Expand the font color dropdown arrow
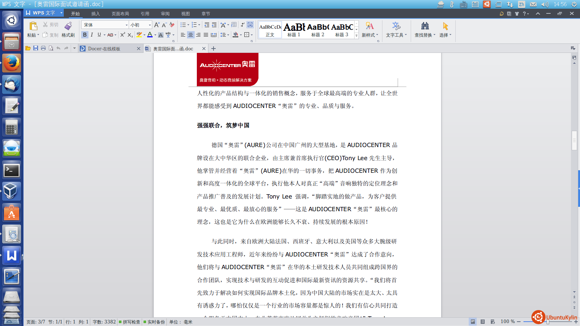This screenshot has width=580, height=326. pyautogui.click(x=155, y=35)
